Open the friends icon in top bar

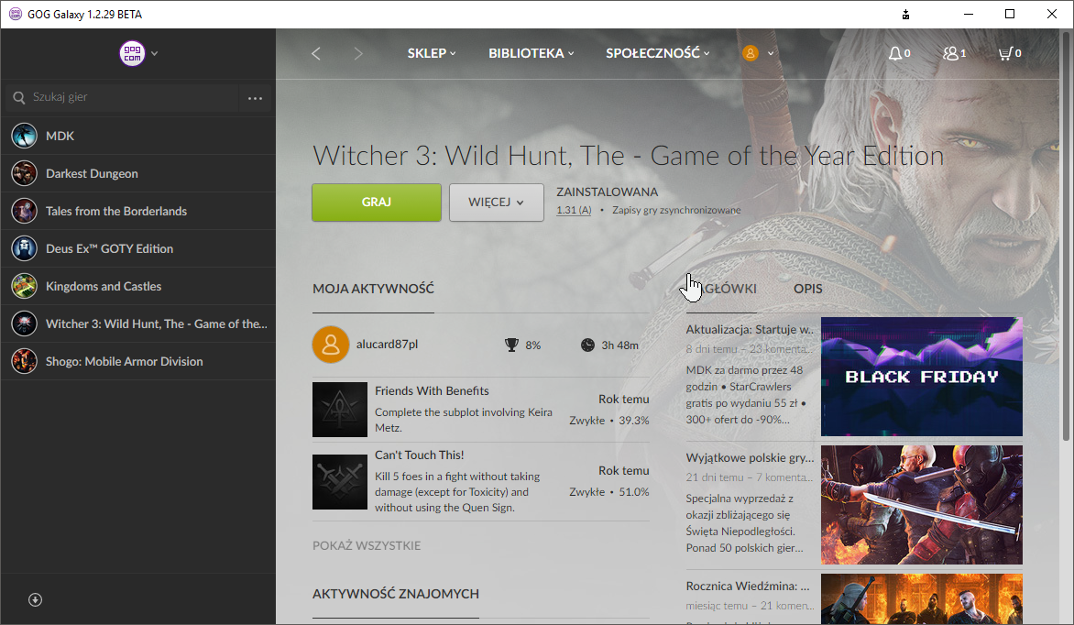[x=950, y=53]
